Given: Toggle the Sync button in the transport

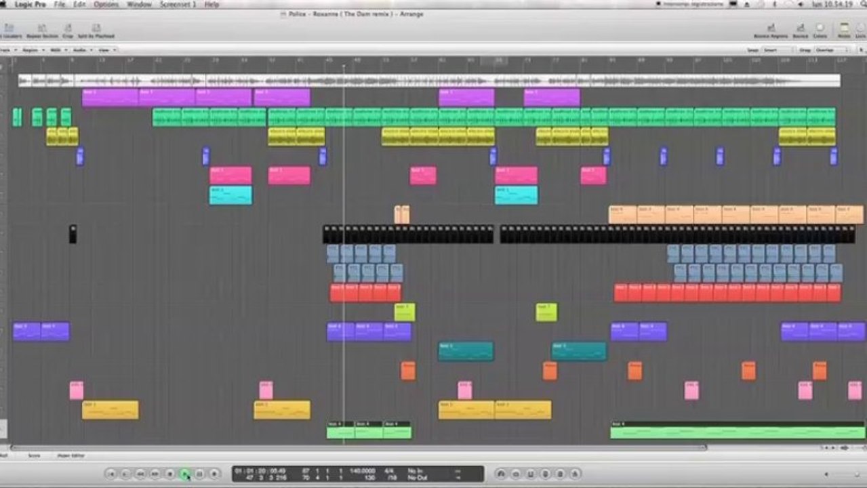Looking at the screenshot, I should (x=561, y=474).
